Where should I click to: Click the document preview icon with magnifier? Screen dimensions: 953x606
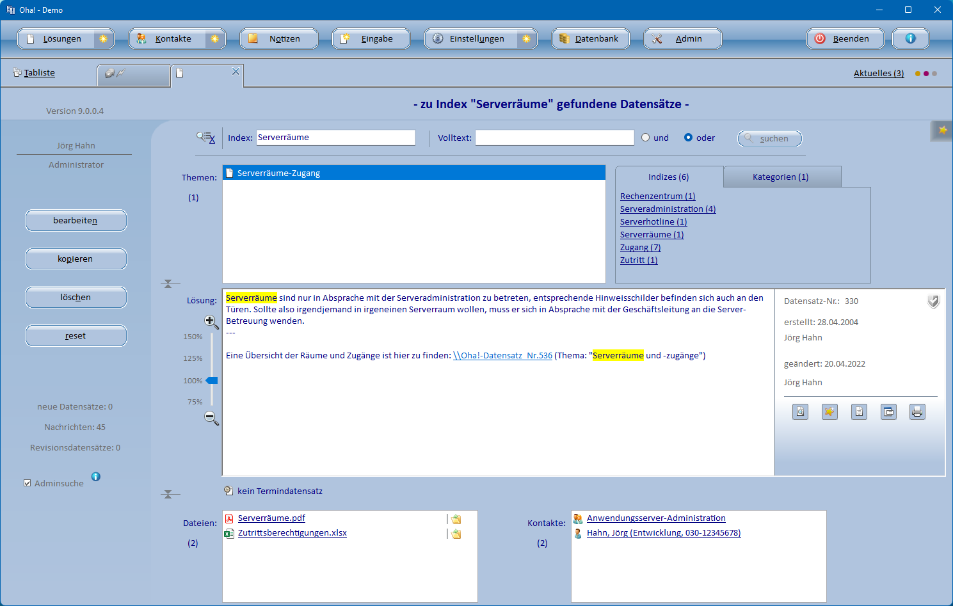click(x=800, y=412)
